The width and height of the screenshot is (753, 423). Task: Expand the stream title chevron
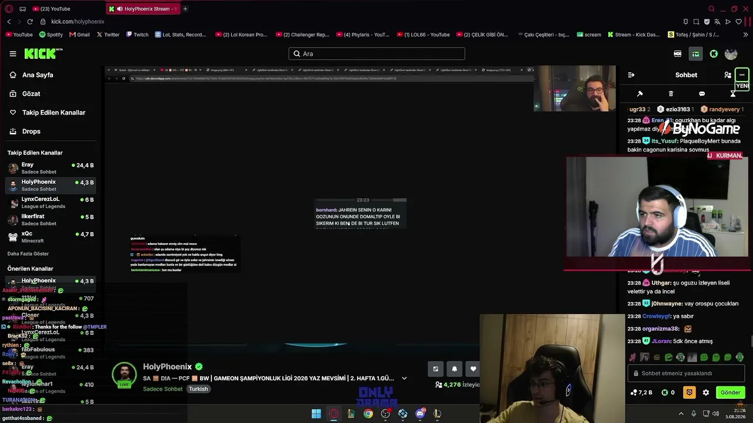point(404,378)
